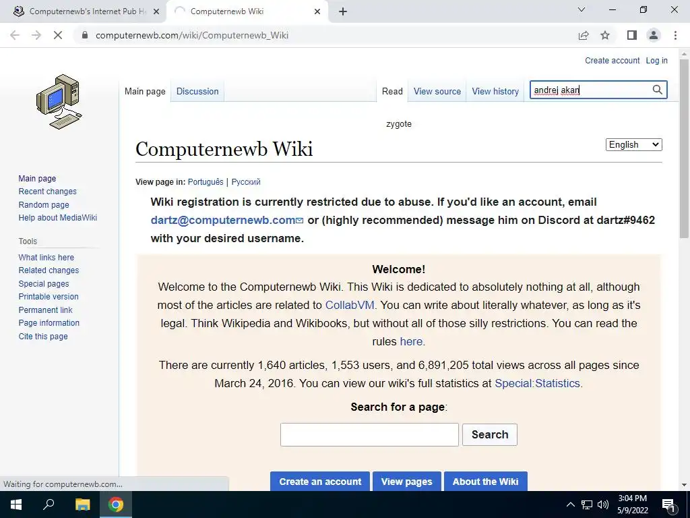Open Chrome profile avatar
The width and height of the screenshot is (690, 518).
tap(654, 35)
